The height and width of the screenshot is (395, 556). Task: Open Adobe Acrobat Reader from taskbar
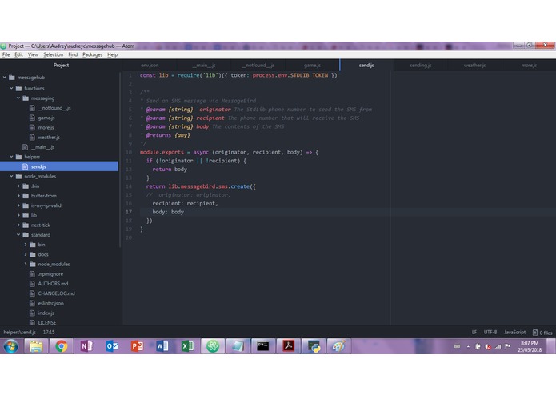click(x=288, y=346)
